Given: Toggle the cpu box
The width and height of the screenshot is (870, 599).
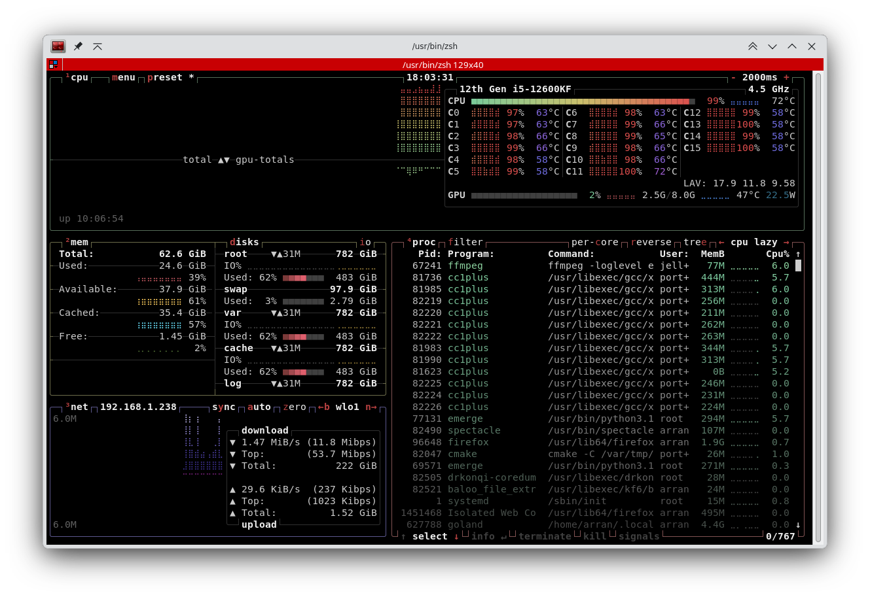Looking at the screenshot, I should pos(77,77).
